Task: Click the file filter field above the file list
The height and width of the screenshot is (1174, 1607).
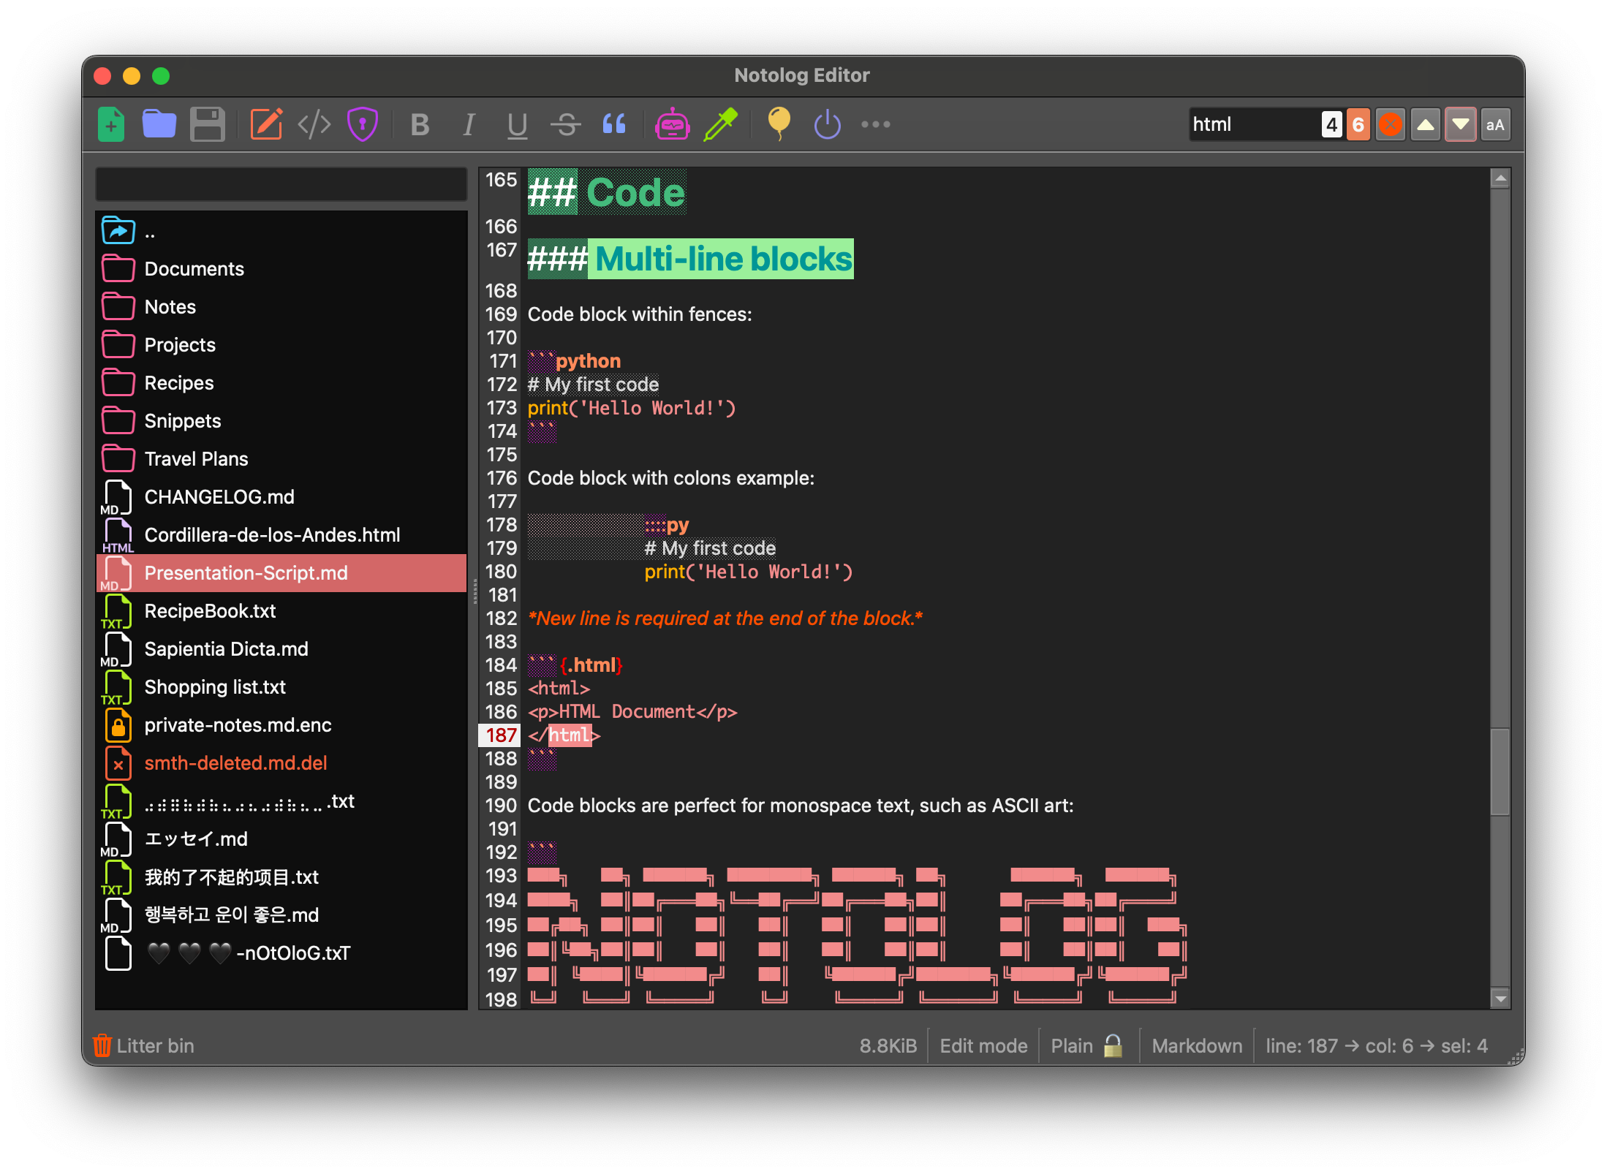Action: tap(281, 183)
